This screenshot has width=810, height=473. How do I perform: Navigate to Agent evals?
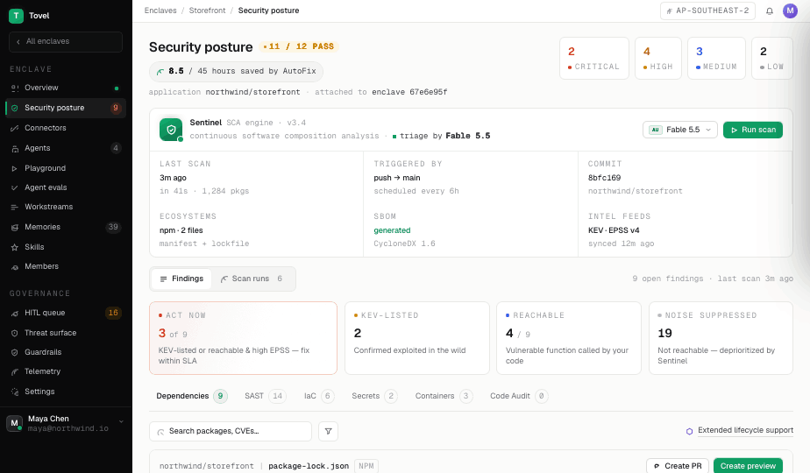(66, 187)
